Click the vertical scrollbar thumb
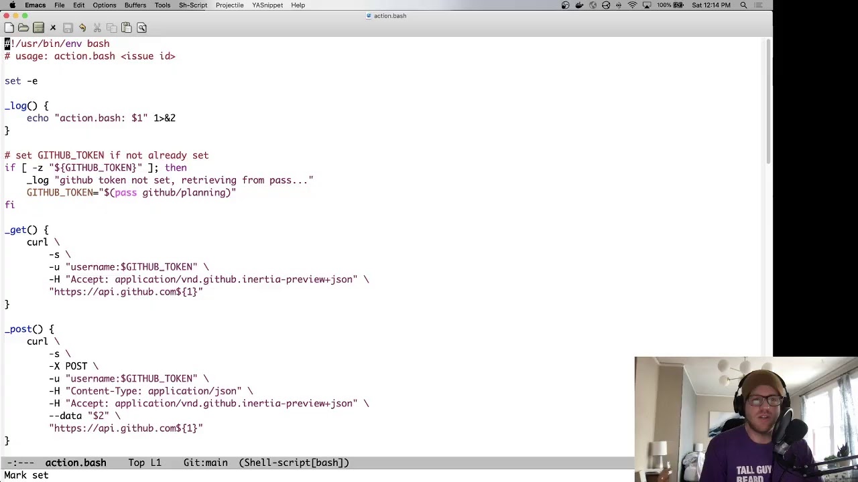Viewport: 858px width, 482px height. coord(768,100)
